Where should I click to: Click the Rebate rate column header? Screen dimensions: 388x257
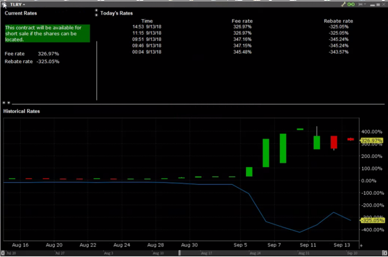click(x=338, y=21)
